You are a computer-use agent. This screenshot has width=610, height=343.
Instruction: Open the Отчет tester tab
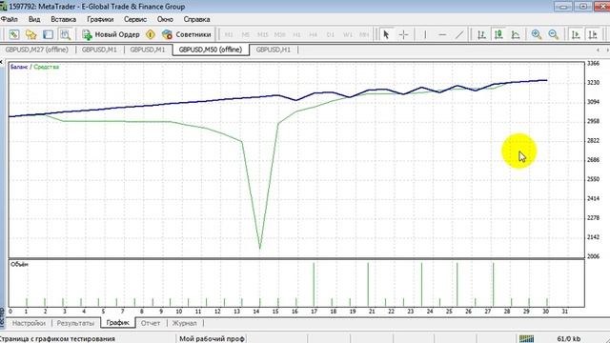pos(151,323)
